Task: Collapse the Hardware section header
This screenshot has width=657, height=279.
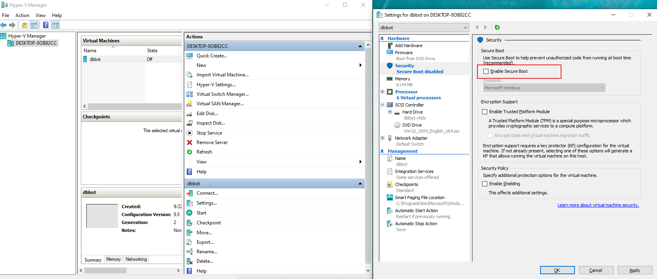Action: 382,38
